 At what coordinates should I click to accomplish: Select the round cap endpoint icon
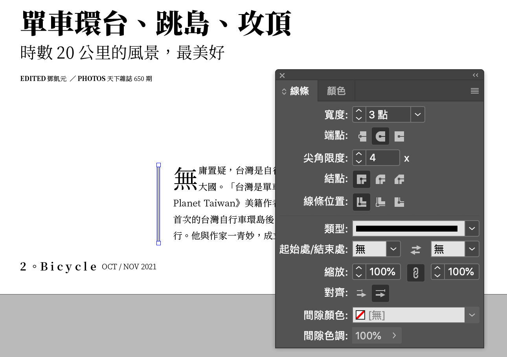click(x=380, y=136)
